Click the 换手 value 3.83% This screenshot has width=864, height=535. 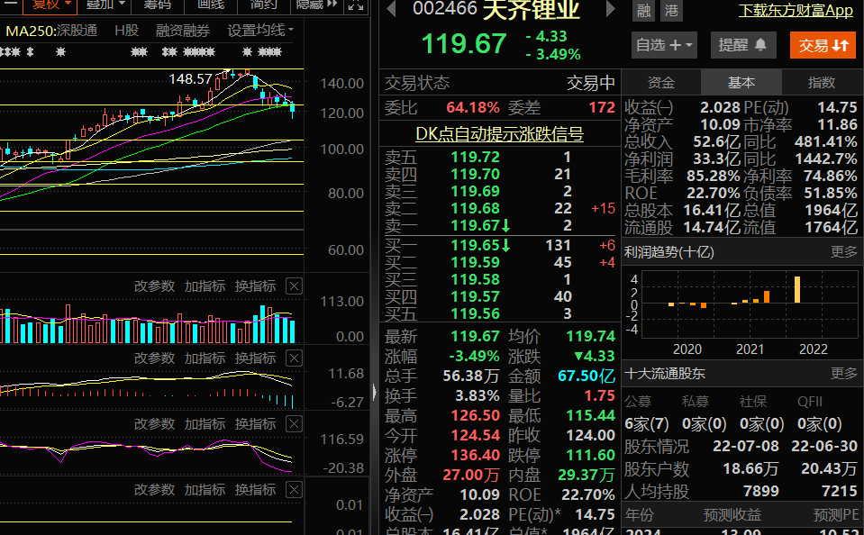point(477,395)
